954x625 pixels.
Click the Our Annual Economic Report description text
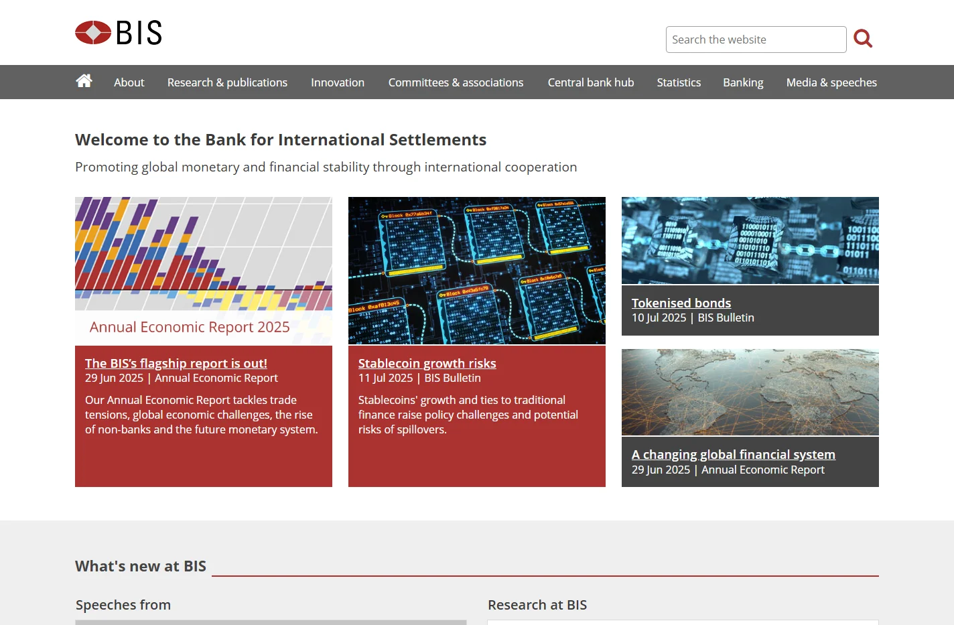point(202,415)
